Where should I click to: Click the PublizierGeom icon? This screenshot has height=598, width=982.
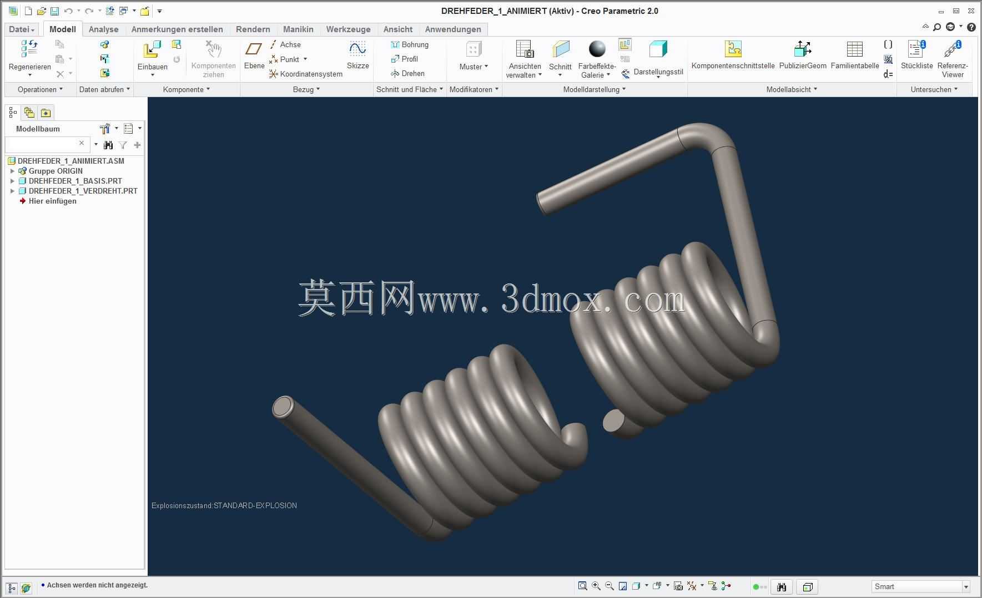[803, 49]
